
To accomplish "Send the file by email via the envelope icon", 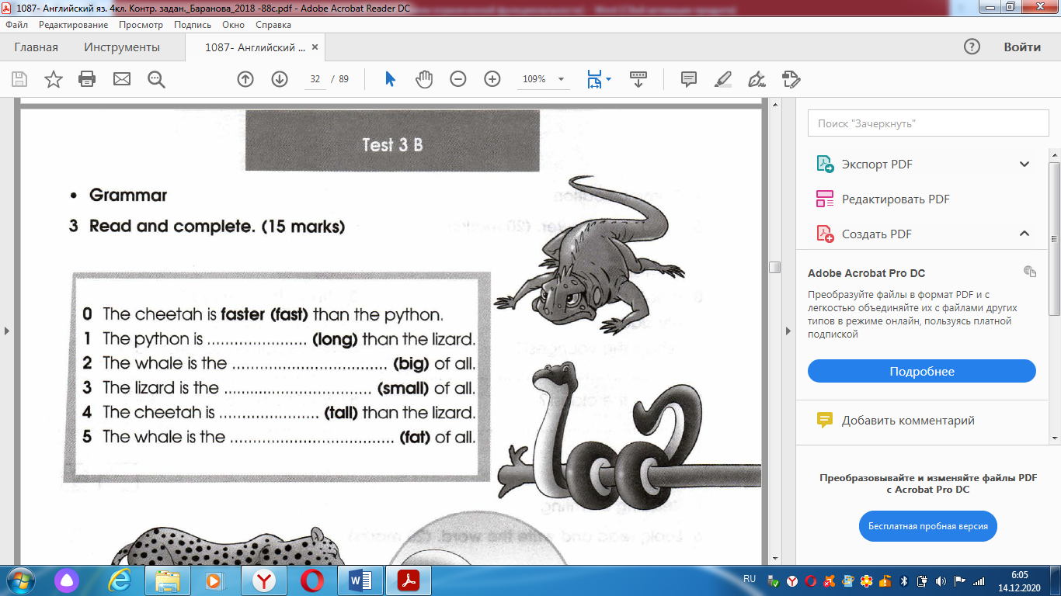I will click(122, 79).
